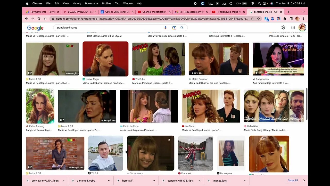Open the View menu
This screenshot has height=186, width=330.
coord(66,3)
